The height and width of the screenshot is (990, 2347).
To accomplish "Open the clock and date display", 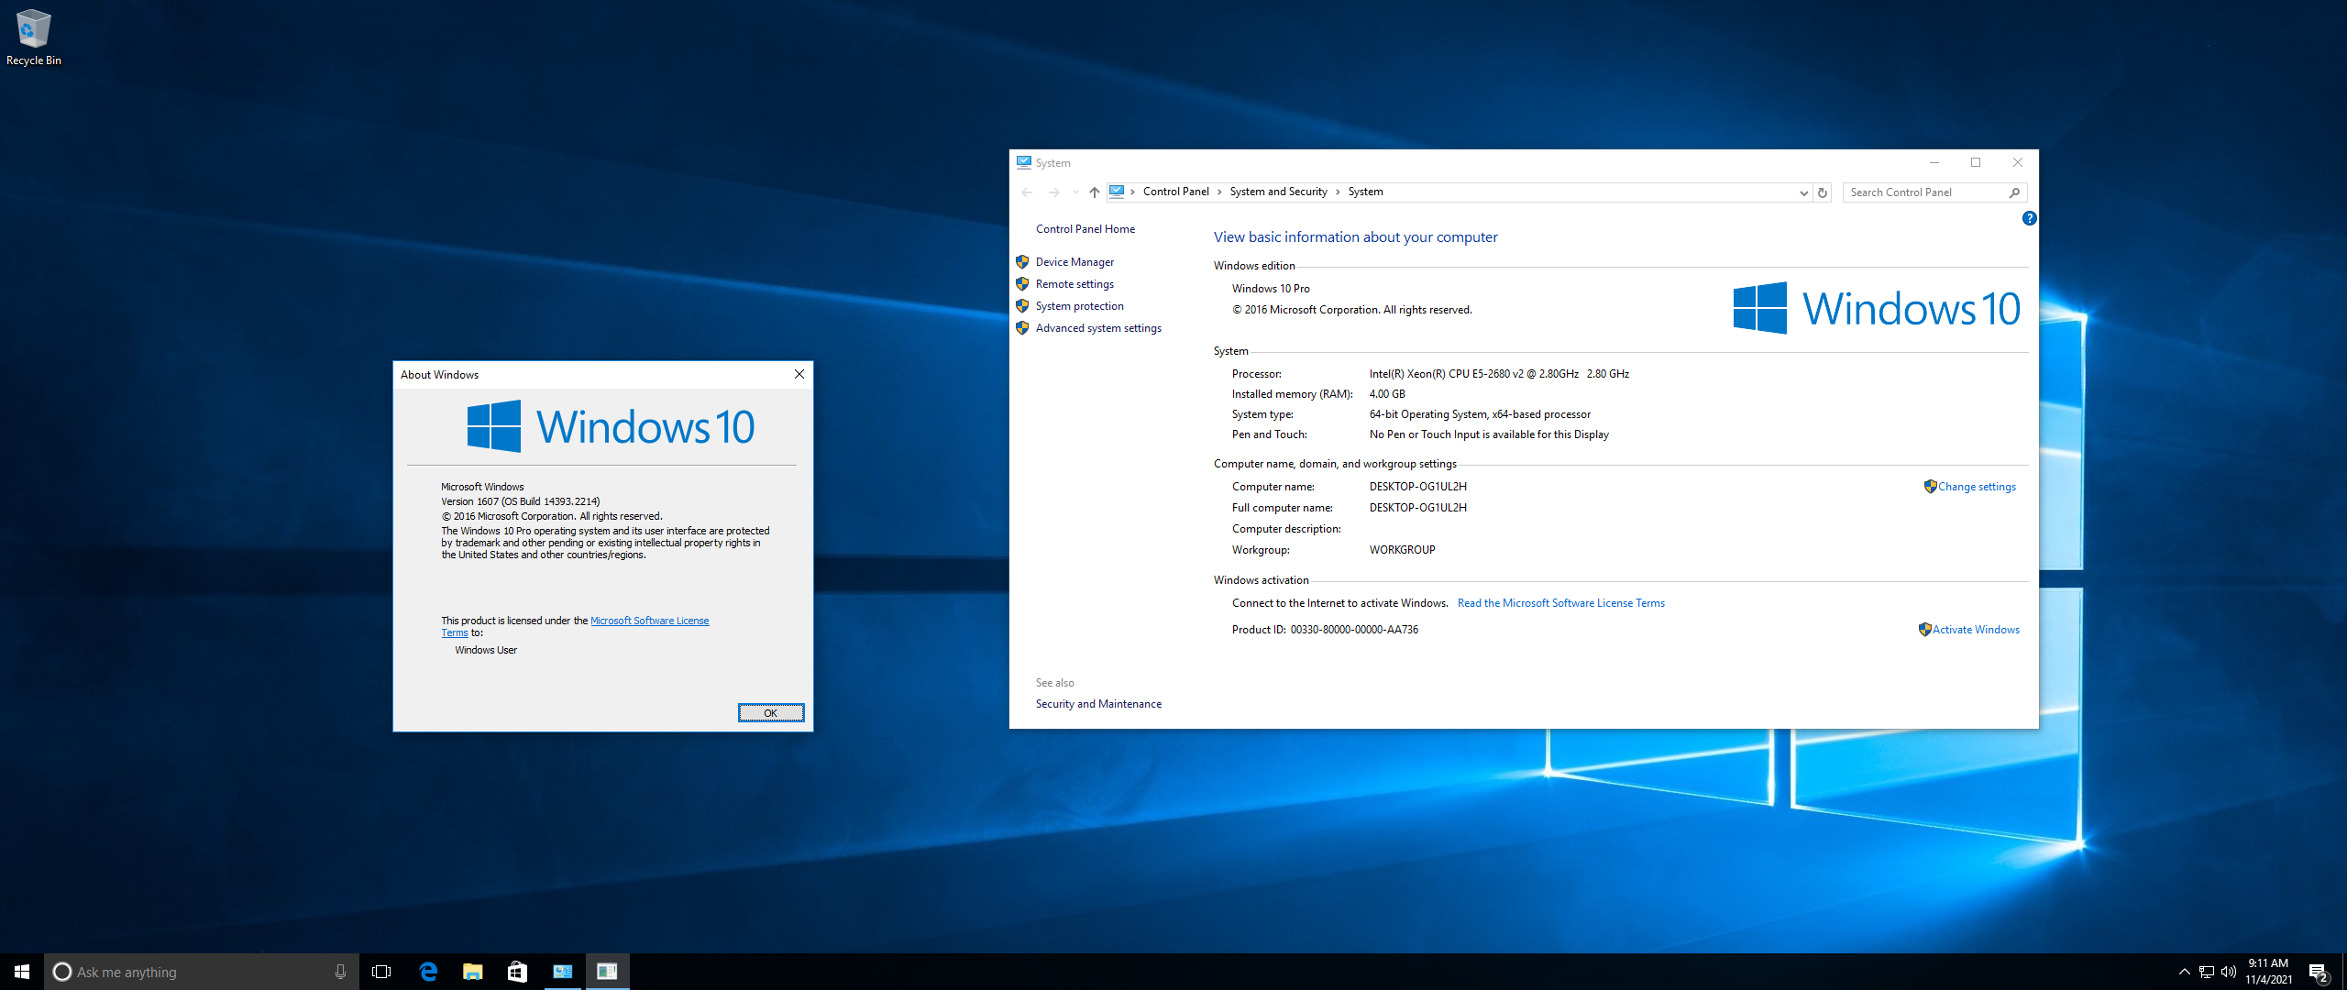I will [2268, 972].
